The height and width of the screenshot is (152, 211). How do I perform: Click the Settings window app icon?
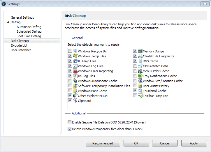(4, 4)
